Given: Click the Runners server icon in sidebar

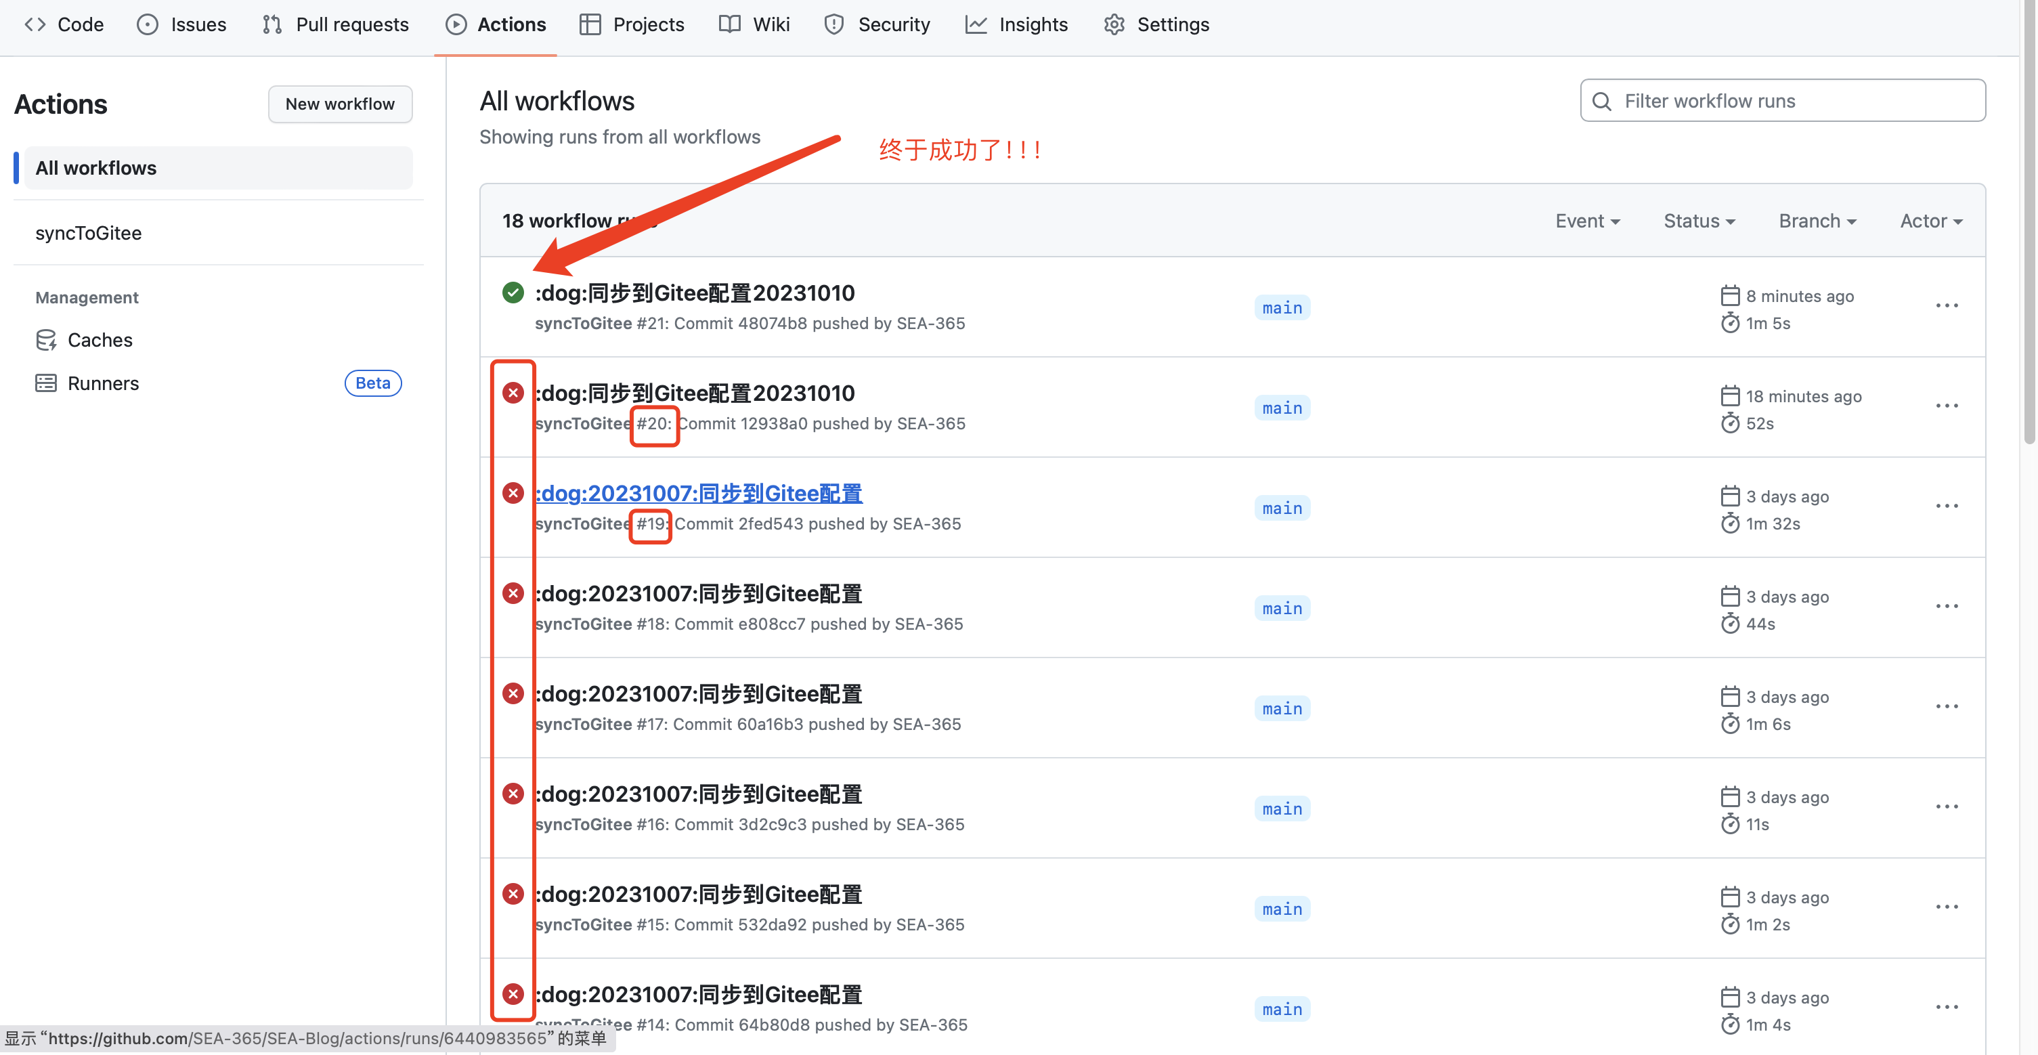Looking at the screenshot, I should point(46,384).
